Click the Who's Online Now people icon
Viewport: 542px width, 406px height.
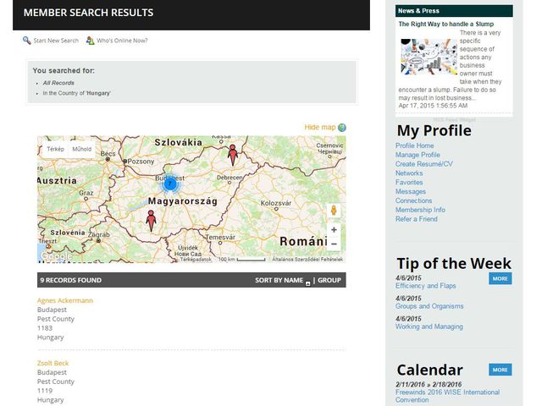click(91, 41)
